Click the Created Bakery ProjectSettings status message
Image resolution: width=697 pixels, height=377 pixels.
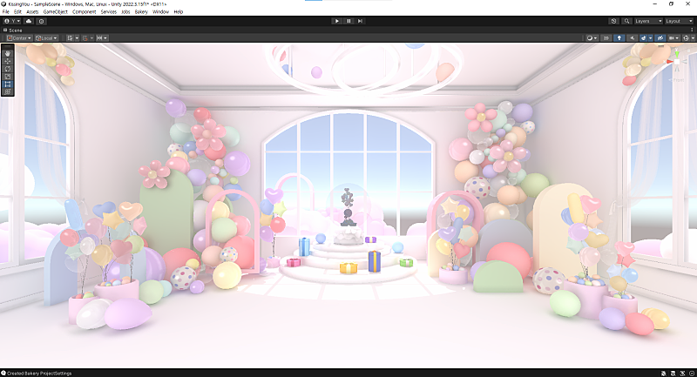pos(39,373)
